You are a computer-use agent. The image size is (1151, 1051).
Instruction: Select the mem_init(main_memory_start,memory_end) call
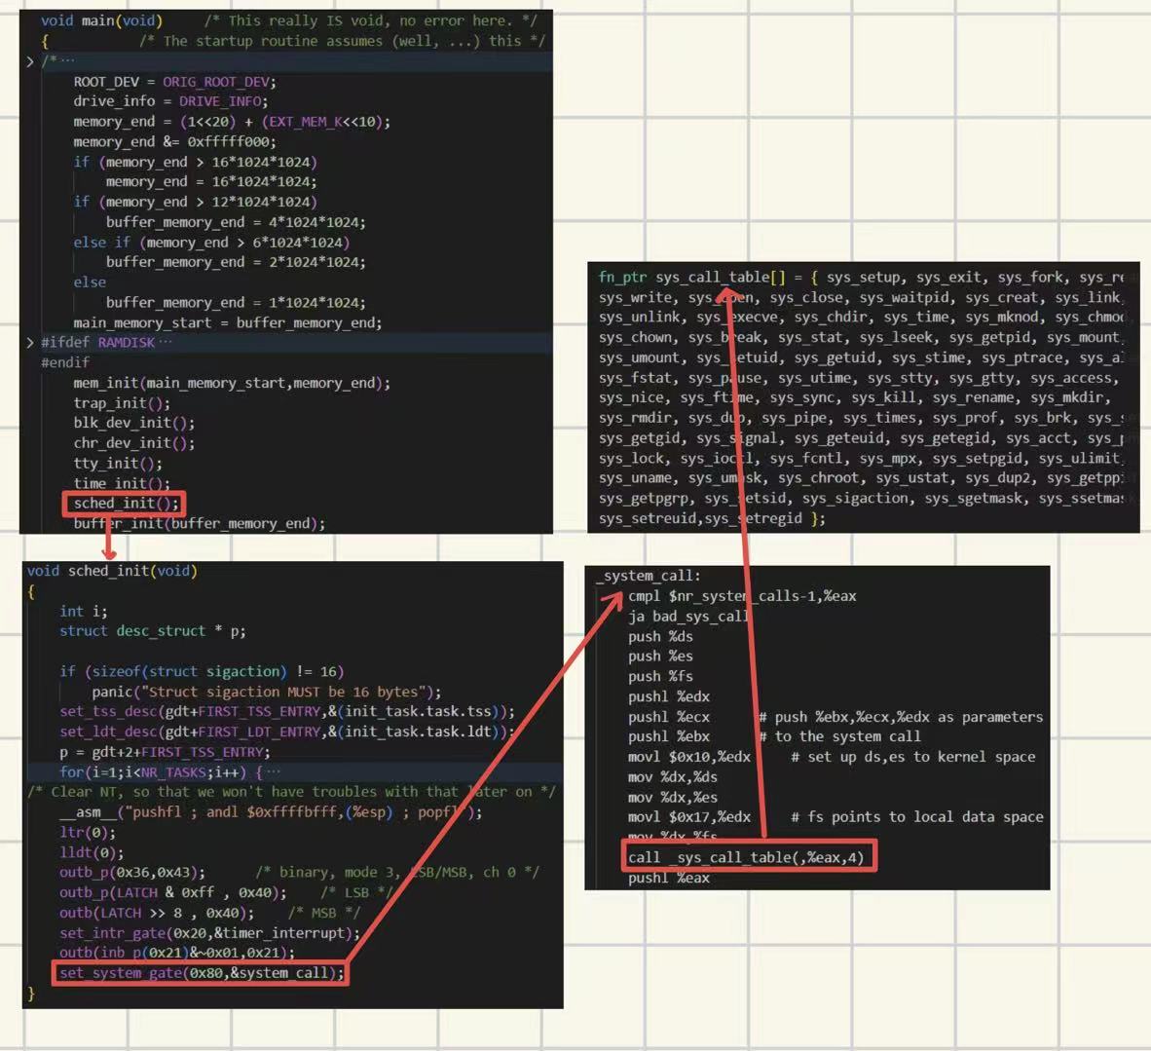[232, 383]
